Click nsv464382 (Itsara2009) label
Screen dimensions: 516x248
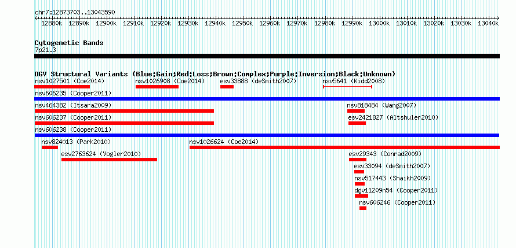click(73, 106)
